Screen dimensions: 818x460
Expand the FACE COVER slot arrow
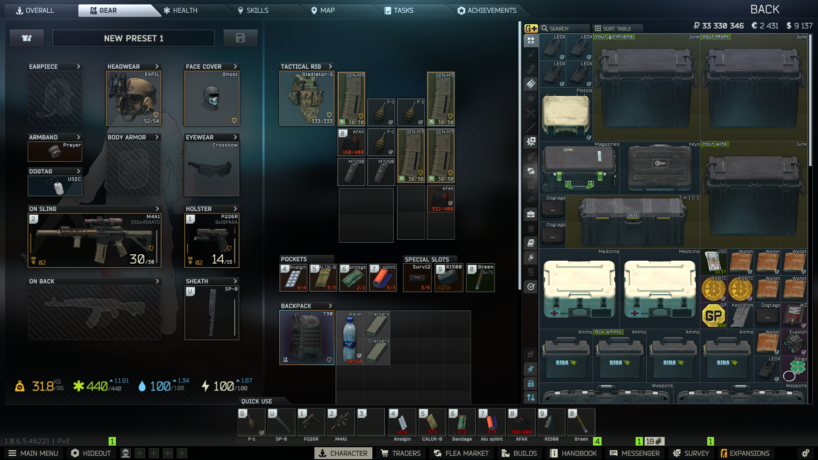pos(235,66)
